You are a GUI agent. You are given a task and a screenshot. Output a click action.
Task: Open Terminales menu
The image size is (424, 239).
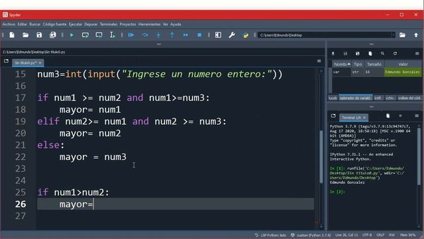coord(109,25)
